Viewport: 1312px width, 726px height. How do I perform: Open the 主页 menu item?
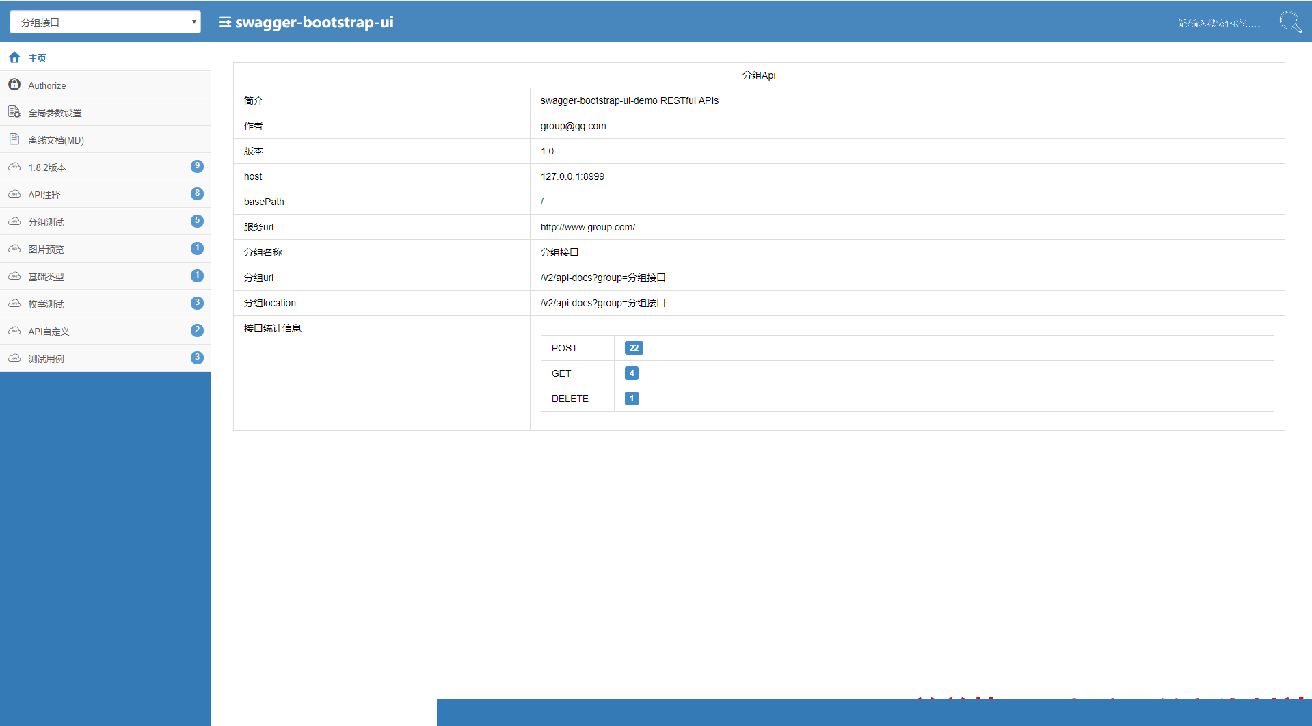pyautogui.click(x=105, y=57)
